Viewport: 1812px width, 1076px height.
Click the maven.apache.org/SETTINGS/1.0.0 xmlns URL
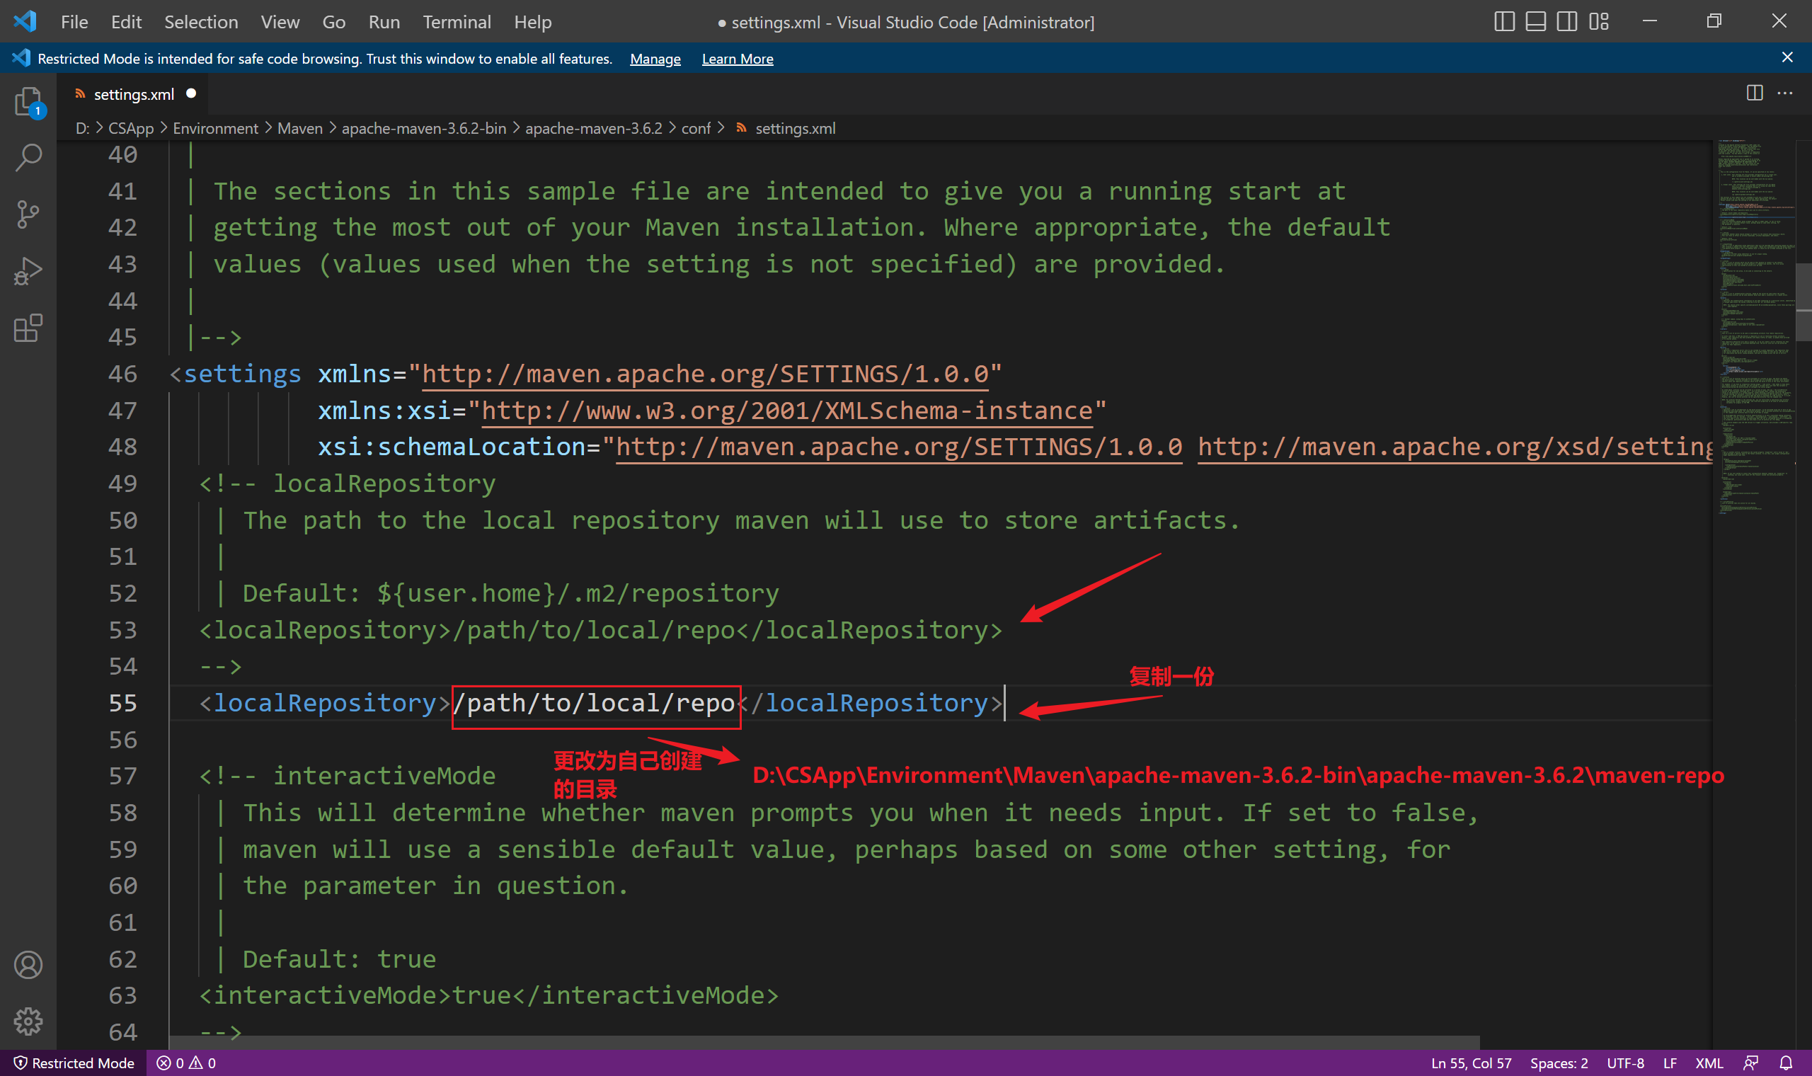pos(705,374)
